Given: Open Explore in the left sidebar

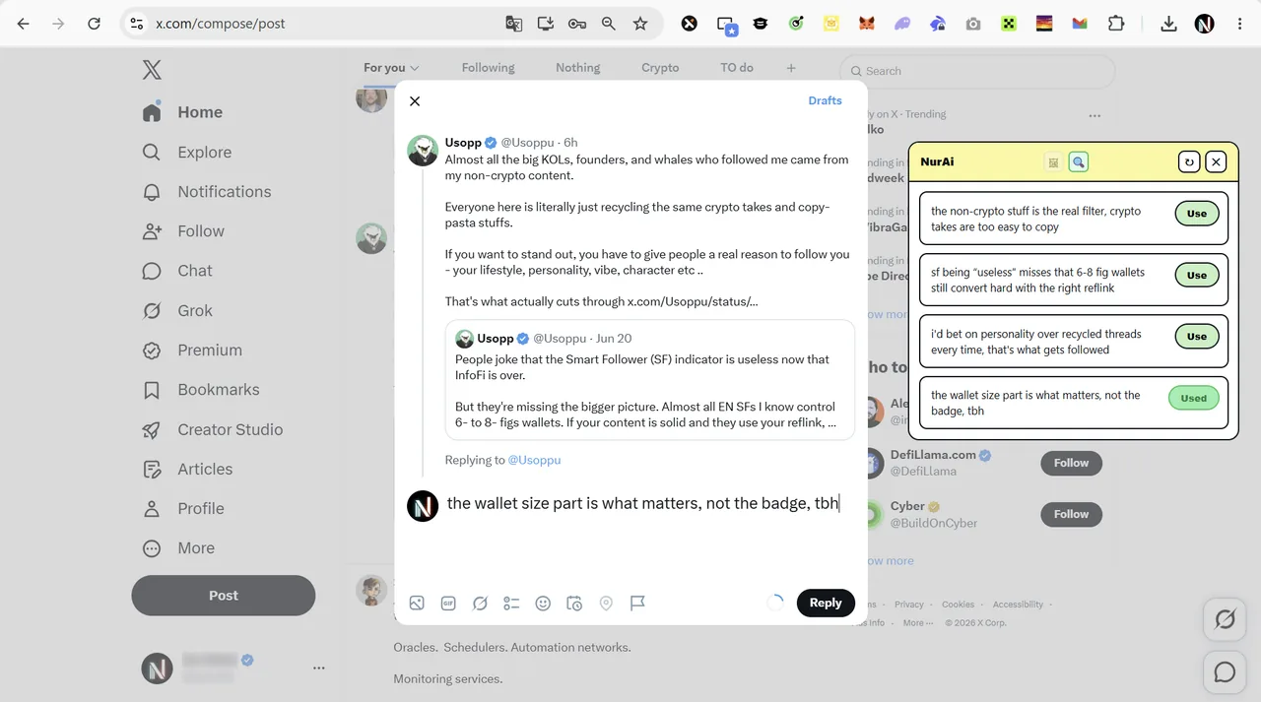Looking at the screenshot, I should click(x=187, y=153).
